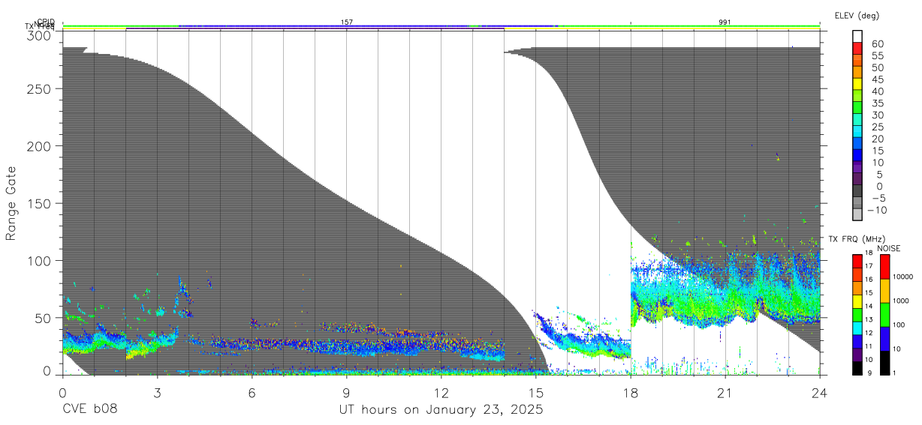Click the '60' label on the ELEV scale
922x425 pixels.
[x=877, y=44]
